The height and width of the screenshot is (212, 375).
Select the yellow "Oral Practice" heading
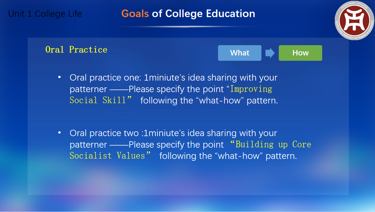click(76, 50)
